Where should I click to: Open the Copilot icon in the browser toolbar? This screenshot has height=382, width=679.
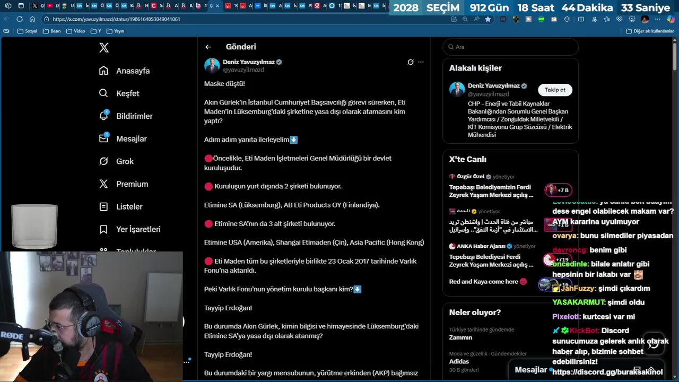coord(671,19)
